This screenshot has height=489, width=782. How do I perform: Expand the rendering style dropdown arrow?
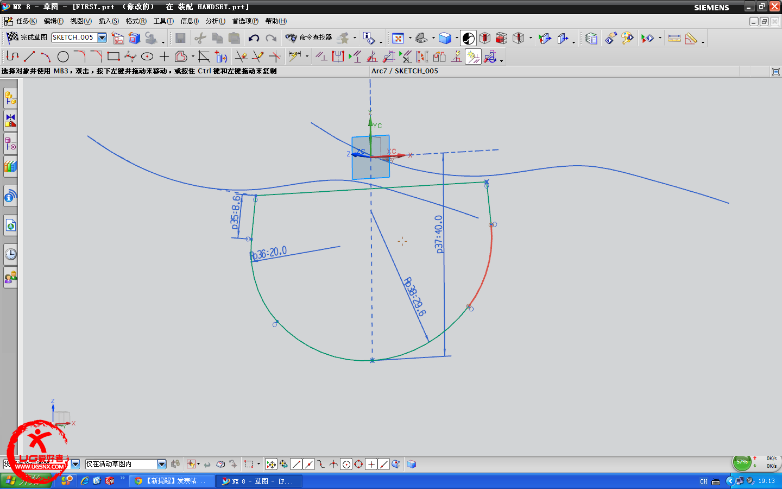pos(457,38)
